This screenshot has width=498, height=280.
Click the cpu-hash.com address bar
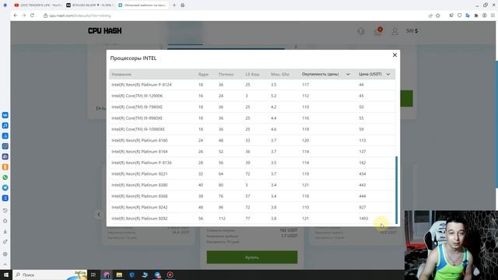(235, 16)
